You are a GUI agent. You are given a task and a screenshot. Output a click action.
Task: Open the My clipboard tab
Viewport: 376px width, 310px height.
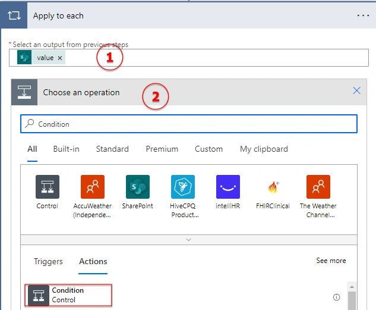[x=264, y=149]
